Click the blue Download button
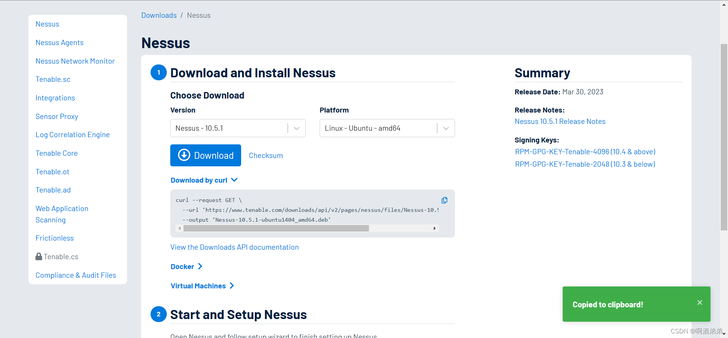This screenshot has height=338, width=728. point(206,155)
